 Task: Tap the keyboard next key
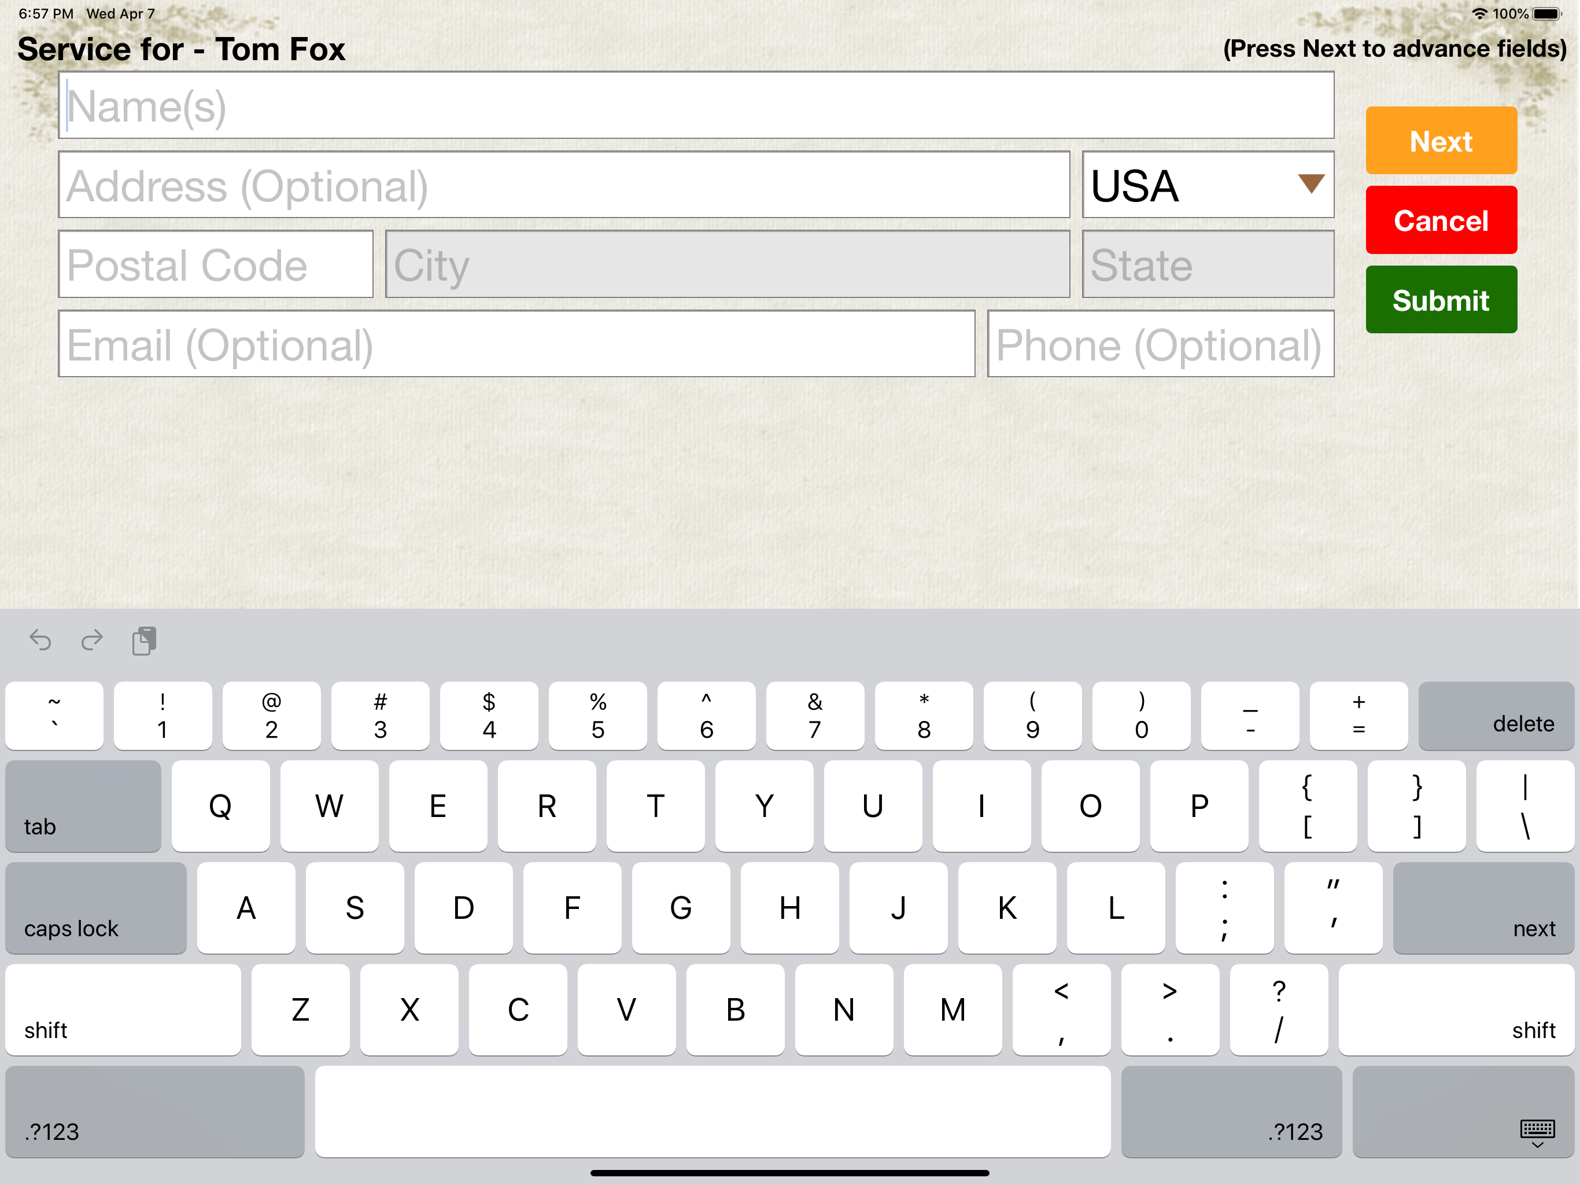pos(1483,908)
